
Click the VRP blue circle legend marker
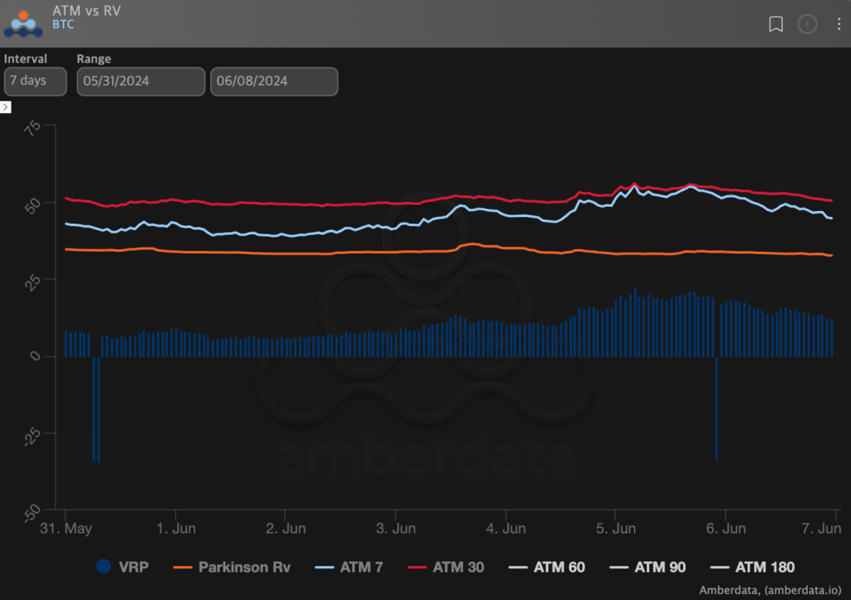(x=103, y=568)
